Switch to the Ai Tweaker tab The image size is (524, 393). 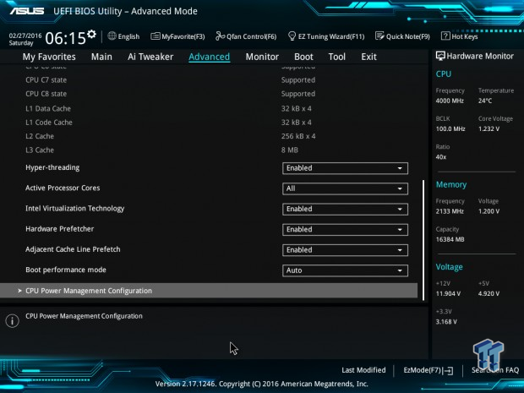pos(150,57)
